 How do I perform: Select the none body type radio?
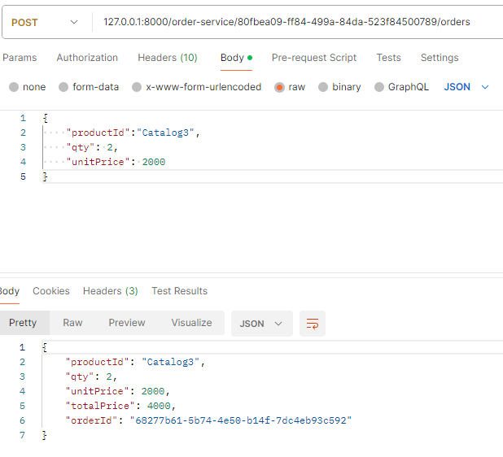click(x=14, y=87)
